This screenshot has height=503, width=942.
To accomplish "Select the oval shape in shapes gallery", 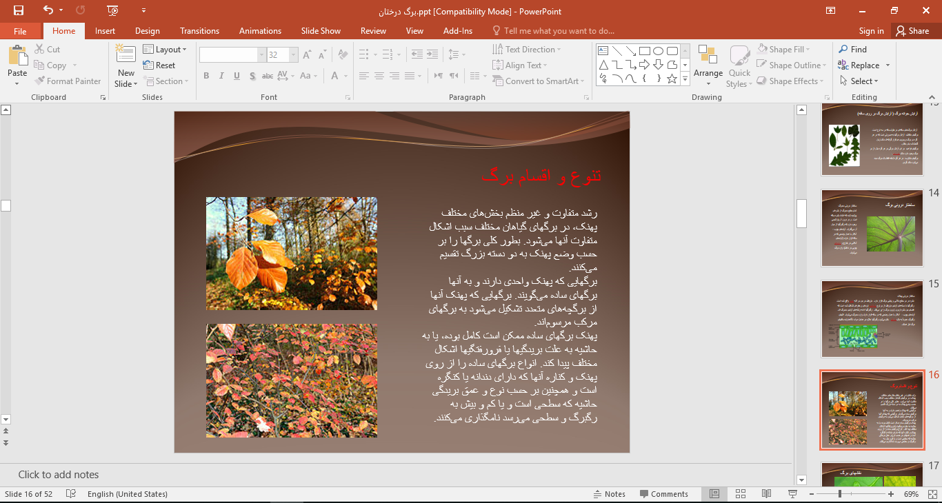I will 658,50.
